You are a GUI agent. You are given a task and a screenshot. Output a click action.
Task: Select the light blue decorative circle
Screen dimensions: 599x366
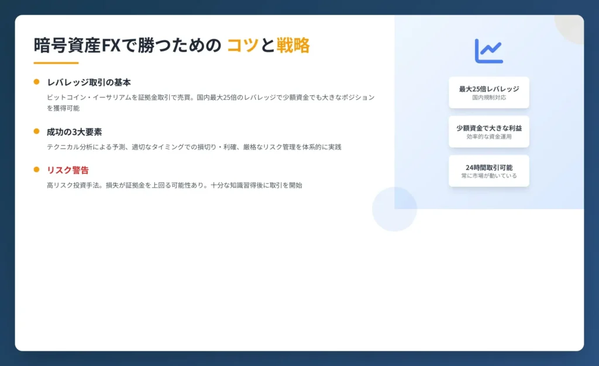(x=394, y=209)
